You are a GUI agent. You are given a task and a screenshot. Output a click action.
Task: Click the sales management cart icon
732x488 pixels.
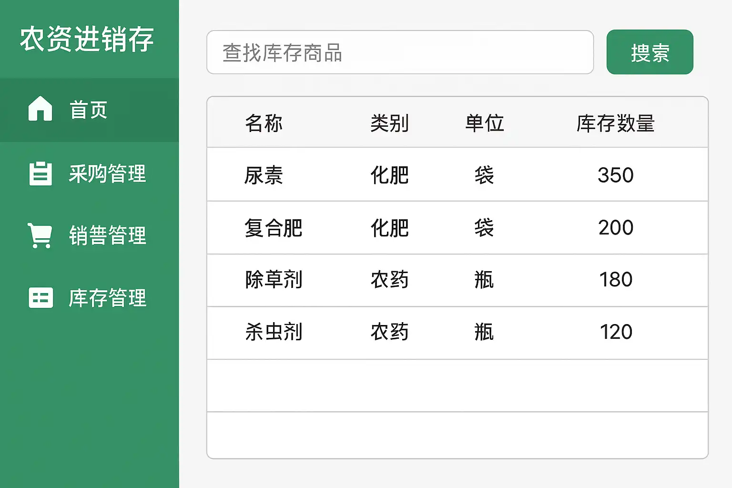pos(40,235)
